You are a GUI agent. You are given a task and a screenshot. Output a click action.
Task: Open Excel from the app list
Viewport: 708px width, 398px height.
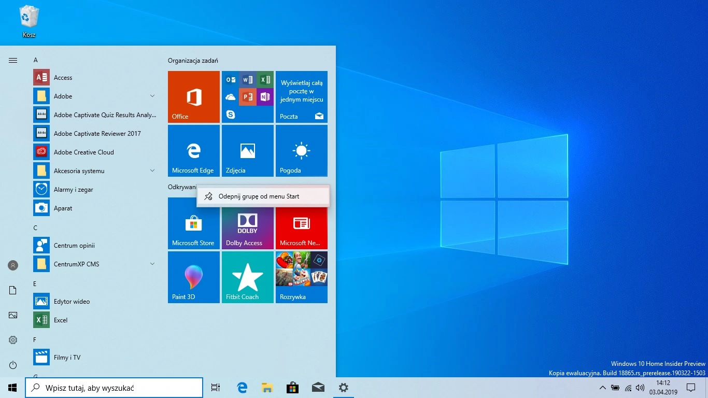(61, 320)
